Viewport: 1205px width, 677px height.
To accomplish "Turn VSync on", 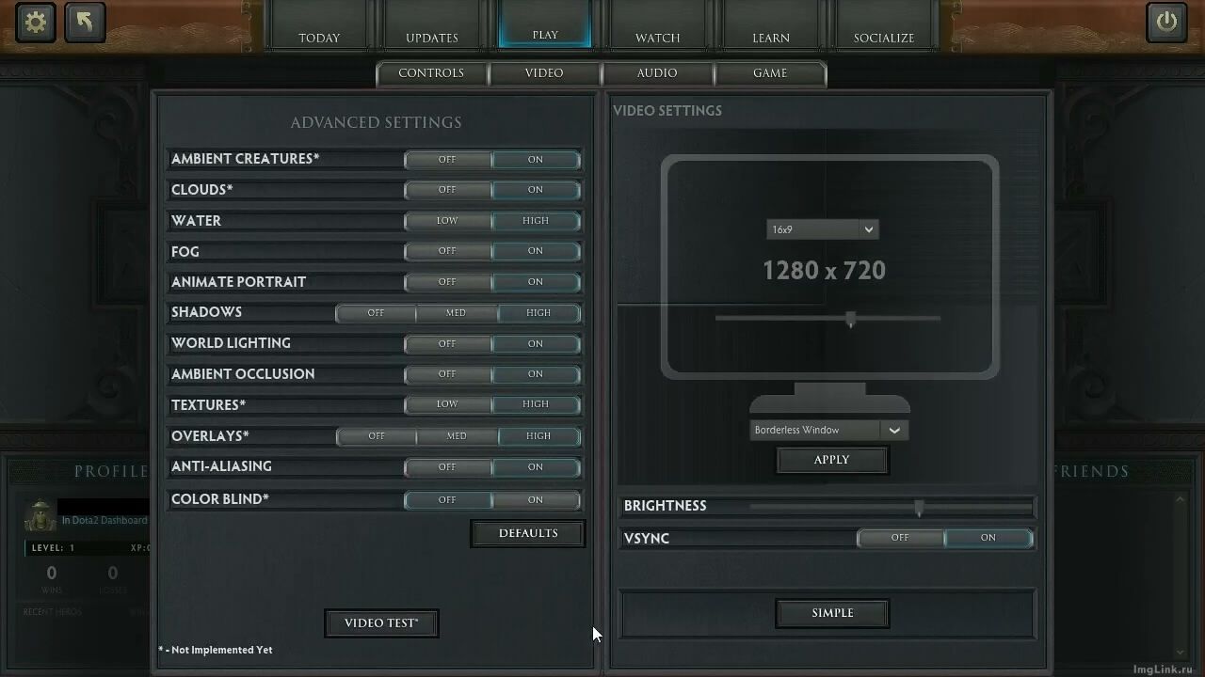I will [988, 538].
